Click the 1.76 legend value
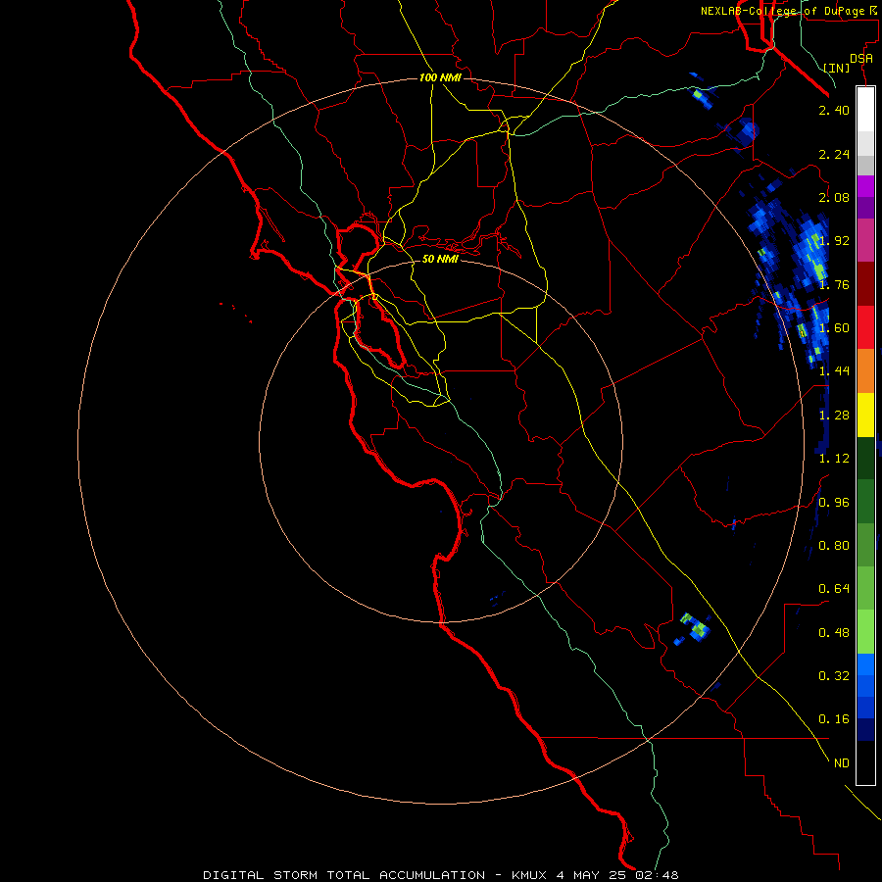This screenshot has height=882, width=882. (834, 284)
